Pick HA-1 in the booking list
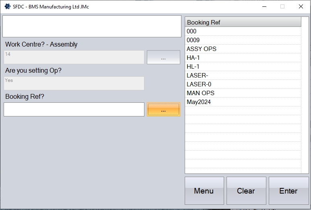 coord(243,58)
